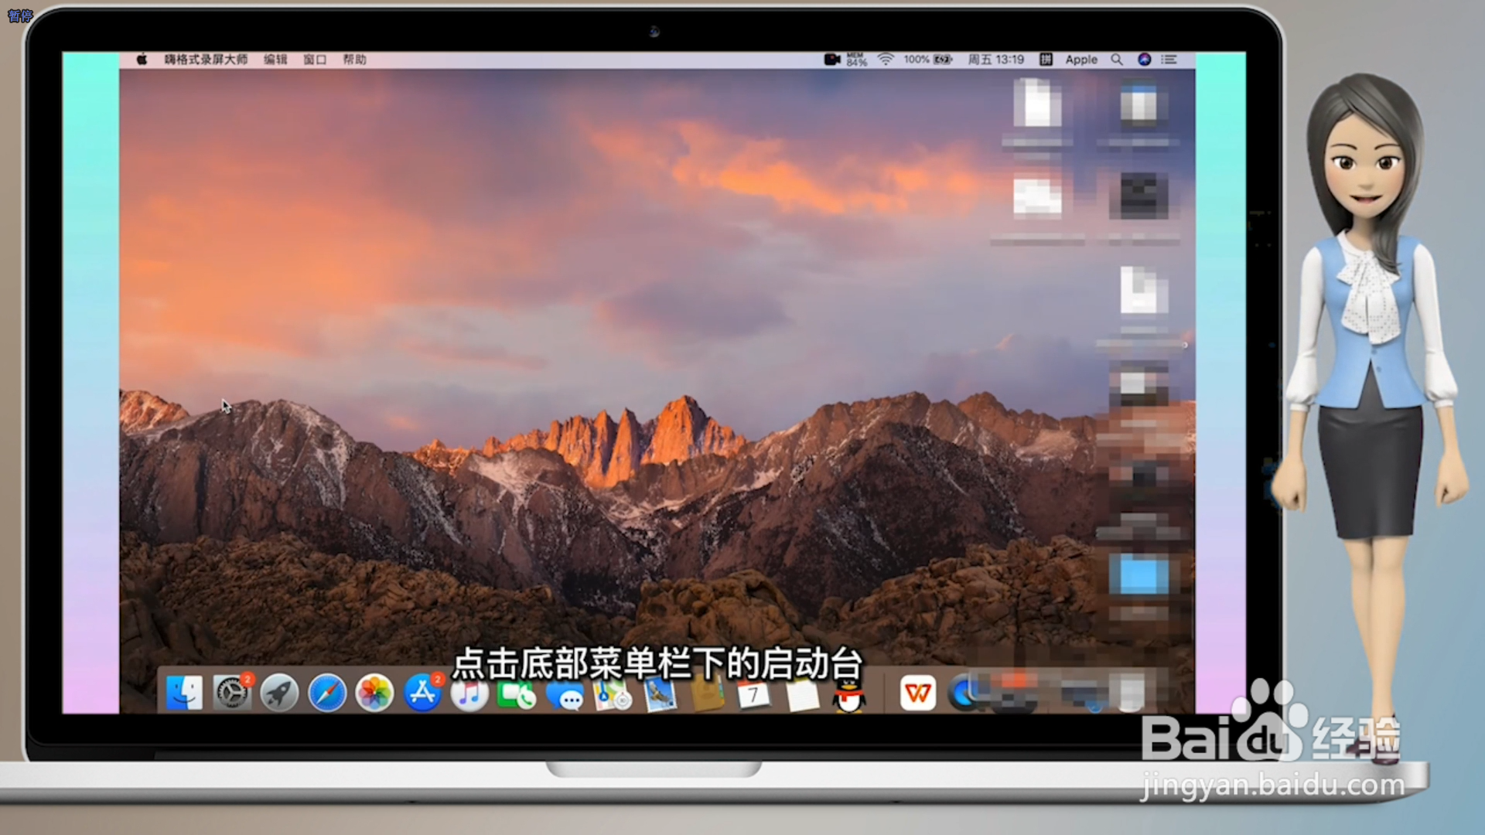Screen dimensions: 1485x835
Task: Open Finder in the Dock
Action: click(184, 693)
